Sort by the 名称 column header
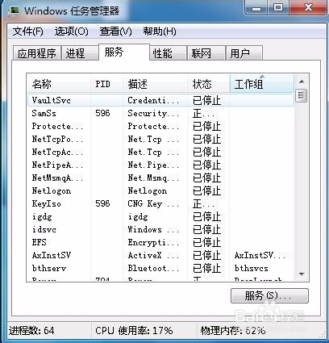The image size is (329, 343). [59, 84]
